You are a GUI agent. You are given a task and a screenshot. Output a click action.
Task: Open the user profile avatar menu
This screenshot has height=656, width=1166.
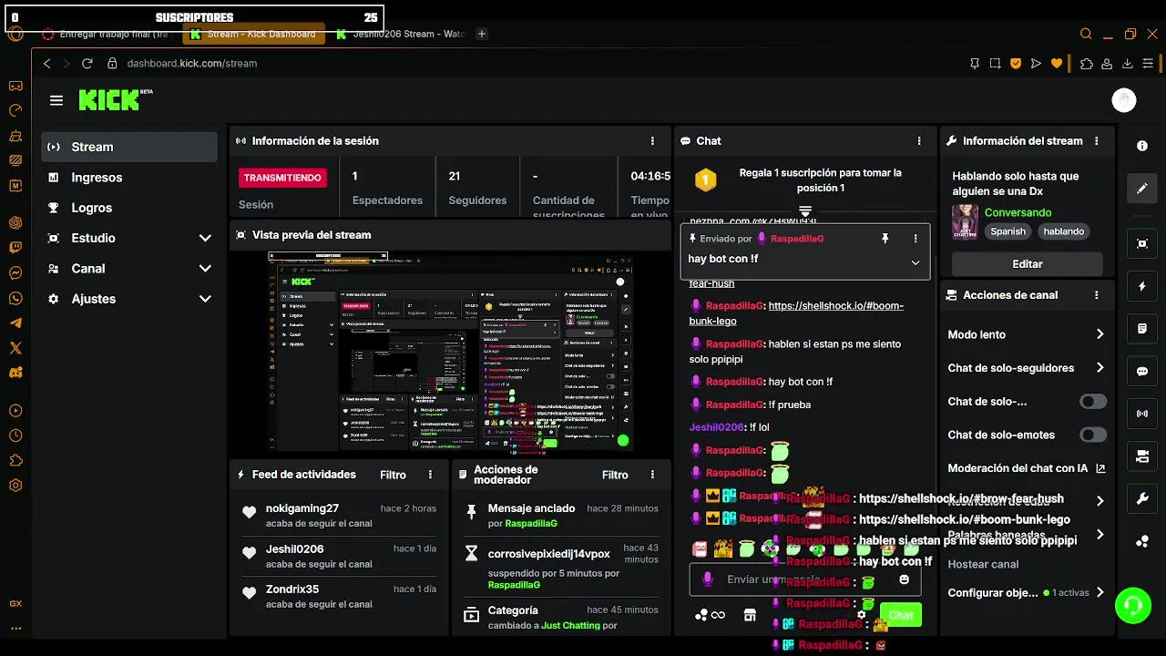(x=1124, y=100)
